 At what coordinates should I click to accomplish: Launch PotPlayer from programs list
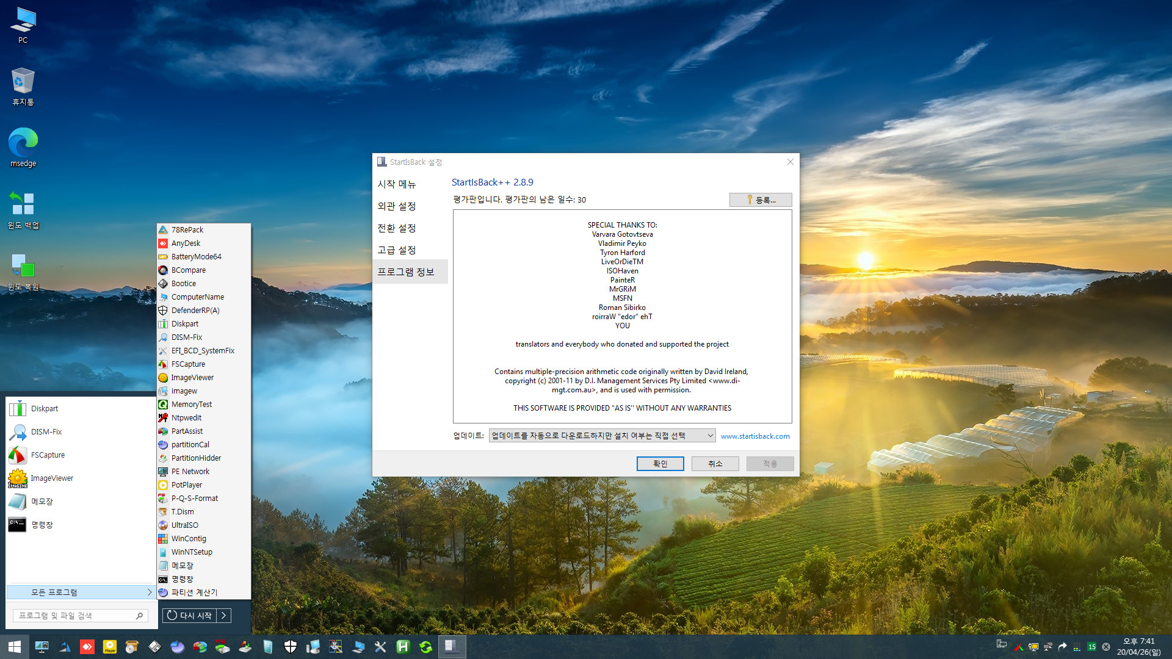pyautogui.click(x=204, y=485)
